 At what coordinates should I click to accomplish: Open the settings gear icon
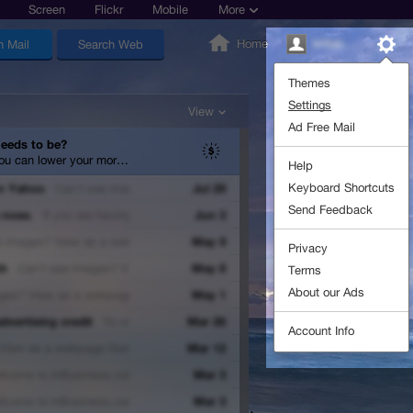tap(386, 44)
